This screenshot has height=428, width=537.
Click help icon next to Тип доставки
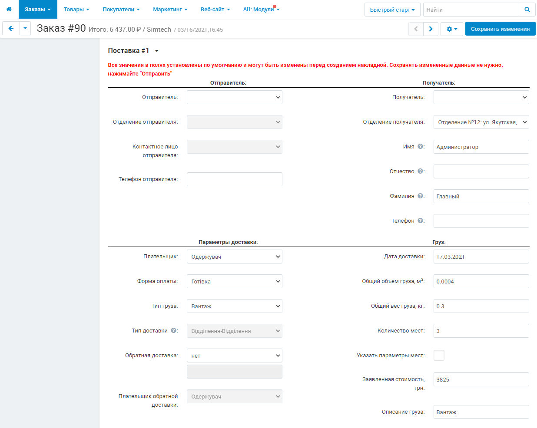click(174, 331)
